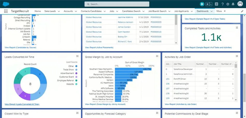The height and width of the screenshot is (118, 246).
Task: Expand the Leads Converted All Time chart
Action: click(77, 56)
